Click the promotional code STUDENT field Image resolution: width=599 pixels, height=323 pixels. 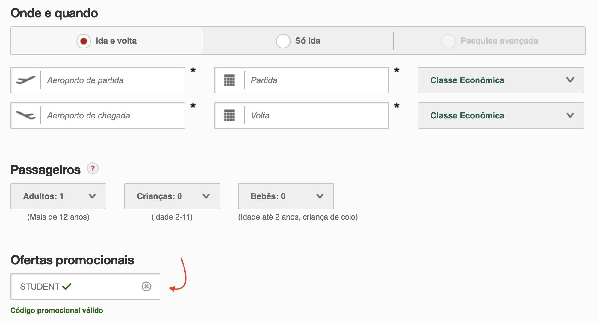[x=85, y=287]
